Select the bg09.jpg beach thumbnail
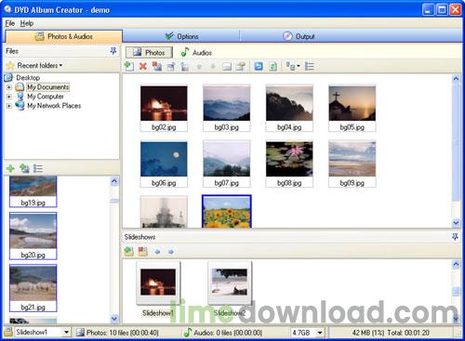This screenshot has height=341, width=465. point(352,164)
